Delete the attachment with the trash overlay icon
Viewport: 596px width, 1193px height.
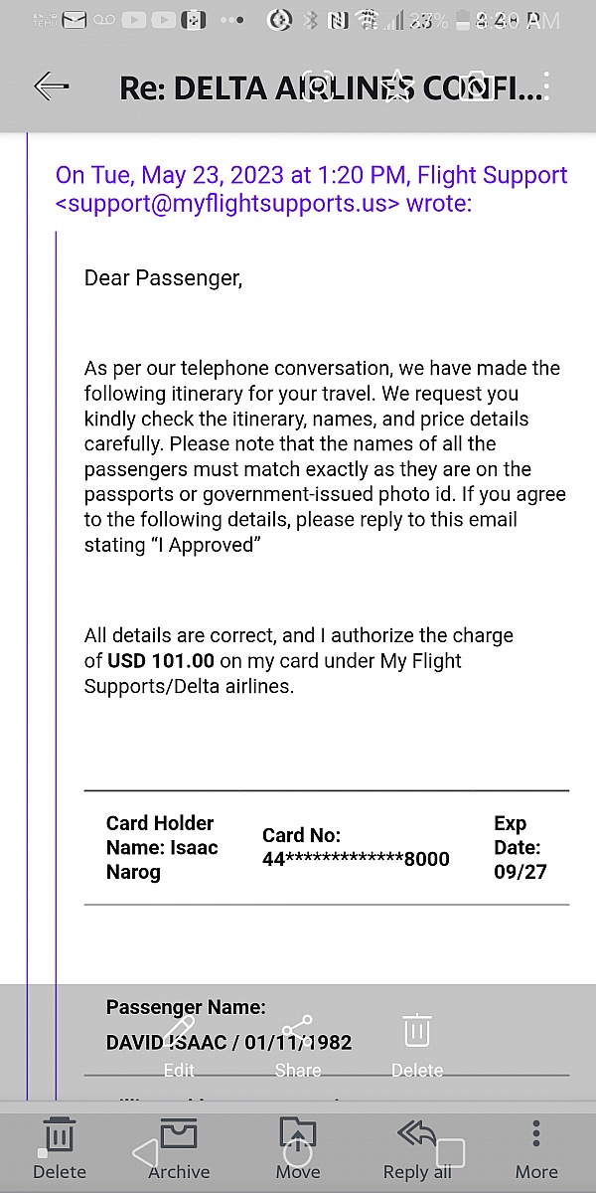[x=416, y=1031]
